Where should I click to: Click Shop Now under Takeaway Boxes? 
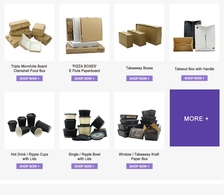point(139,79)
